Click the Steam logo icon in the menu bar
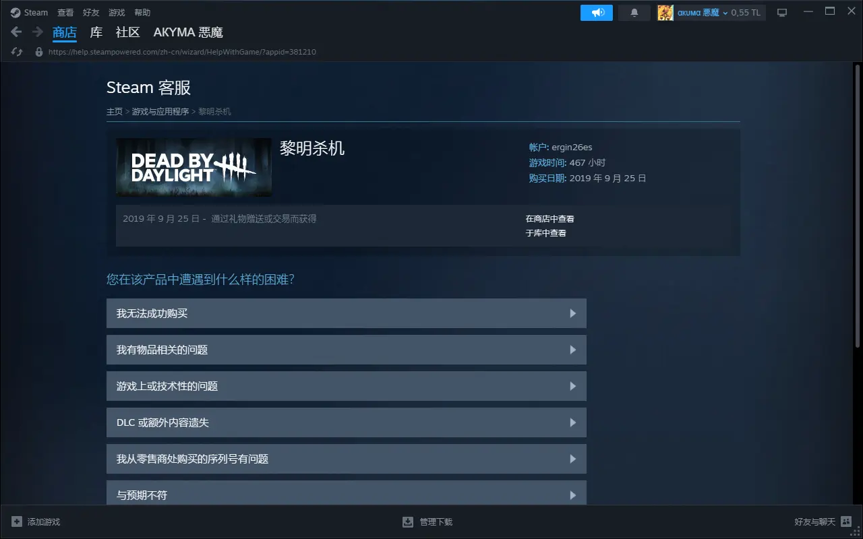This screenshot has height=539, width=863. (16, 12)
